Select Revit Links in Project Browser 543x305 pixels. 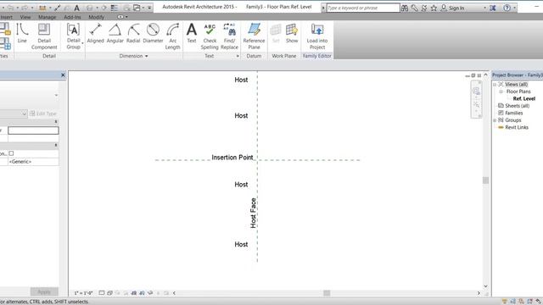coord(517,127)
